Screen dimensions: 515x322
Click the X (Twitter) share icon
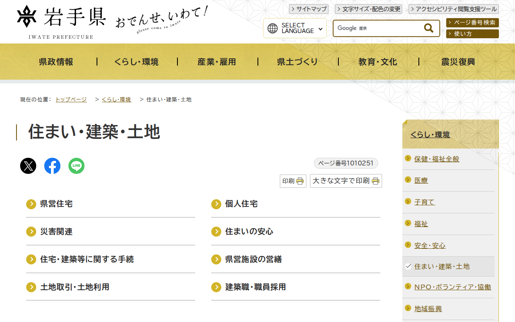(x=28, y=165)
